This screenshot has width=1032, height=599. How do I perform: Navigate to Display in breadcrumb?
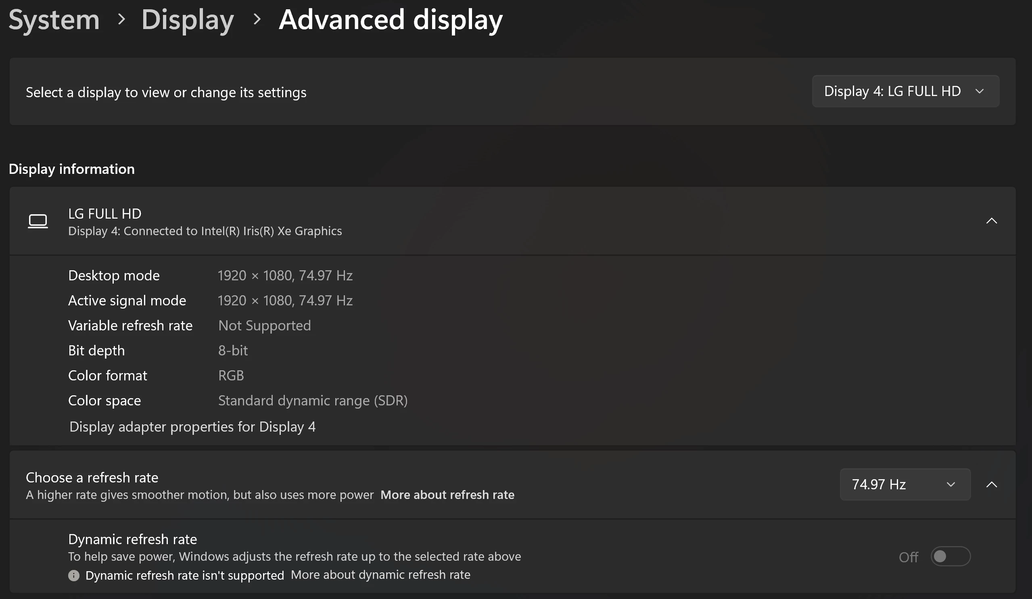(188, 20)
